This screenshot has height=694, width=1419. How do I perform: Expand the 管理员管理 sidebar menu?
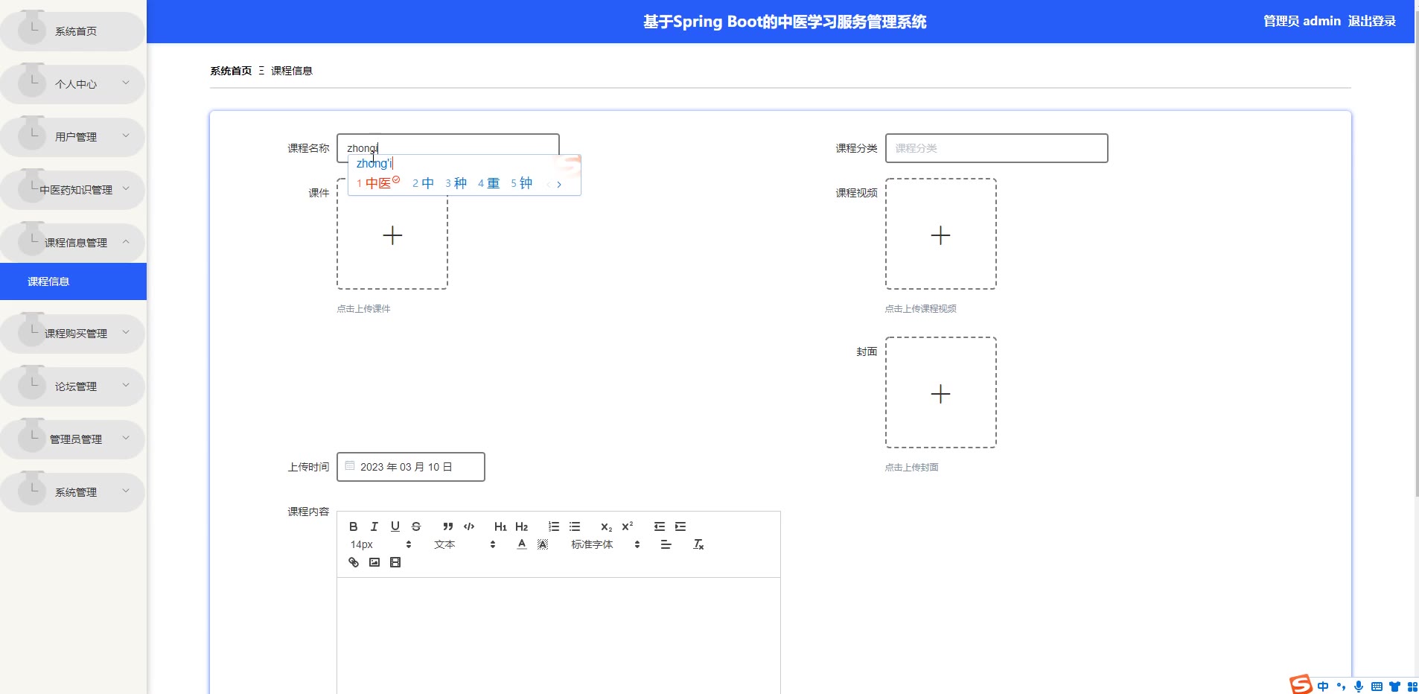click(72, 439)
